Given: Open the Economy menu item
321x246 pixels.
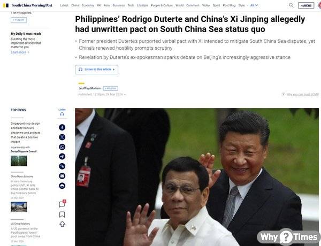Looking at the screenshot, I should (x=88, y=5).
